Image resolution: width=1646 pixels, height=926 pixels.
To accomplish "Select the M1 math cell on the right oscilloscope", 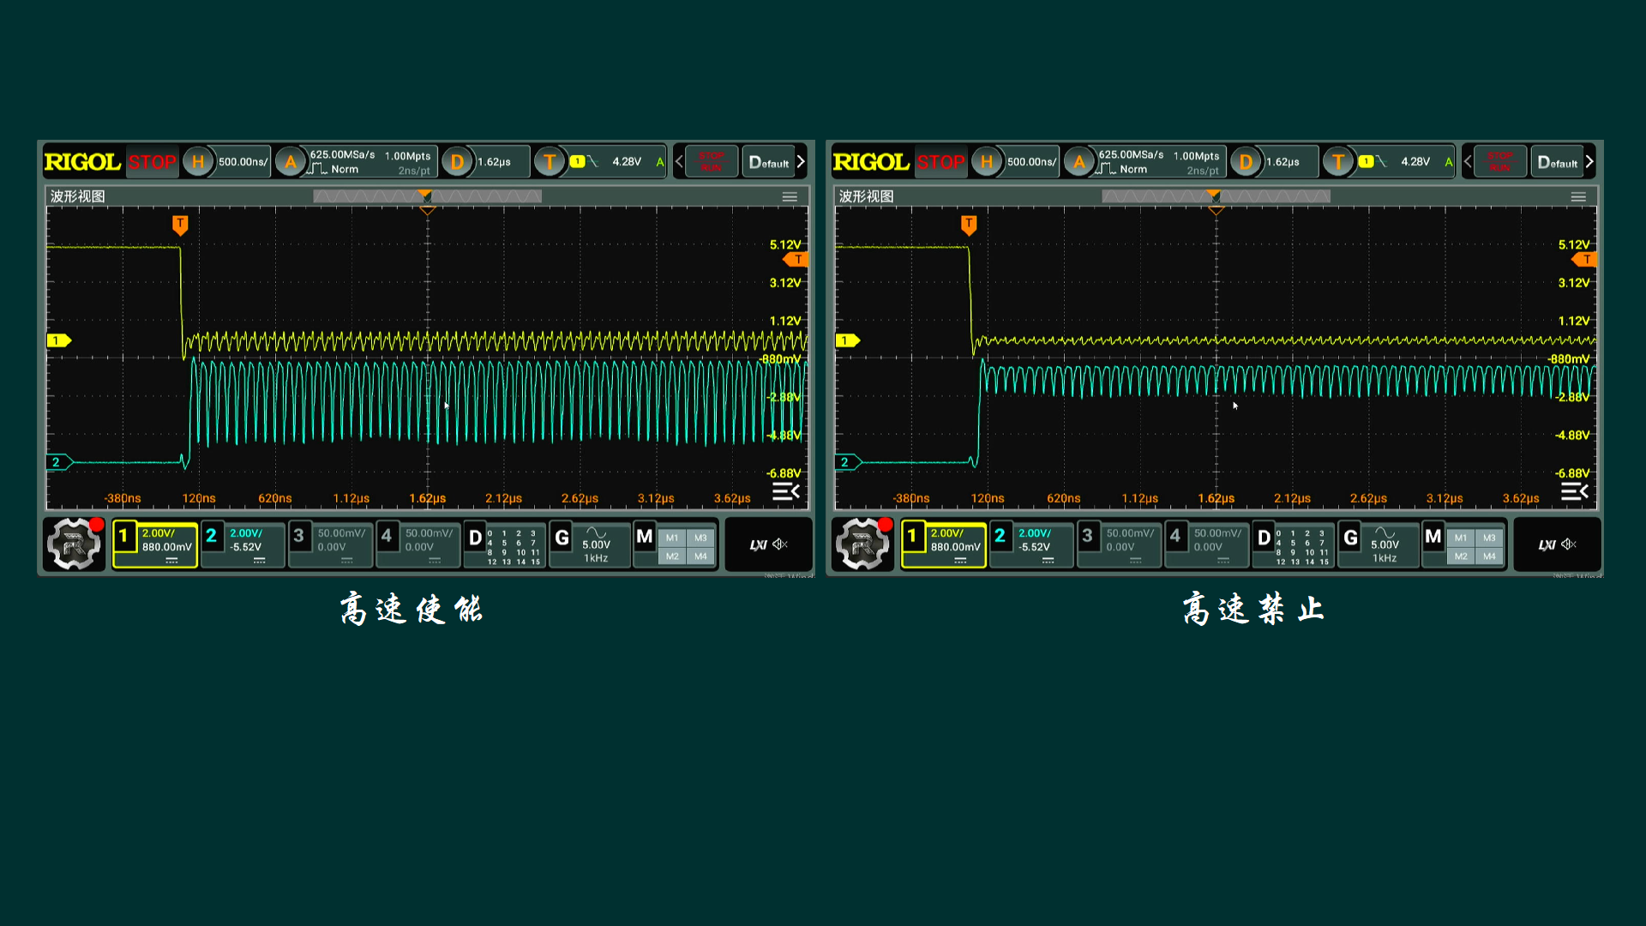I will point(1461,538).
